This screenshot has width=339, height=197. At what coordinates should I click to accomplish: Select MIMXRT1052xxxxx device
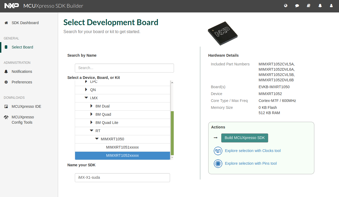[123, 155]
